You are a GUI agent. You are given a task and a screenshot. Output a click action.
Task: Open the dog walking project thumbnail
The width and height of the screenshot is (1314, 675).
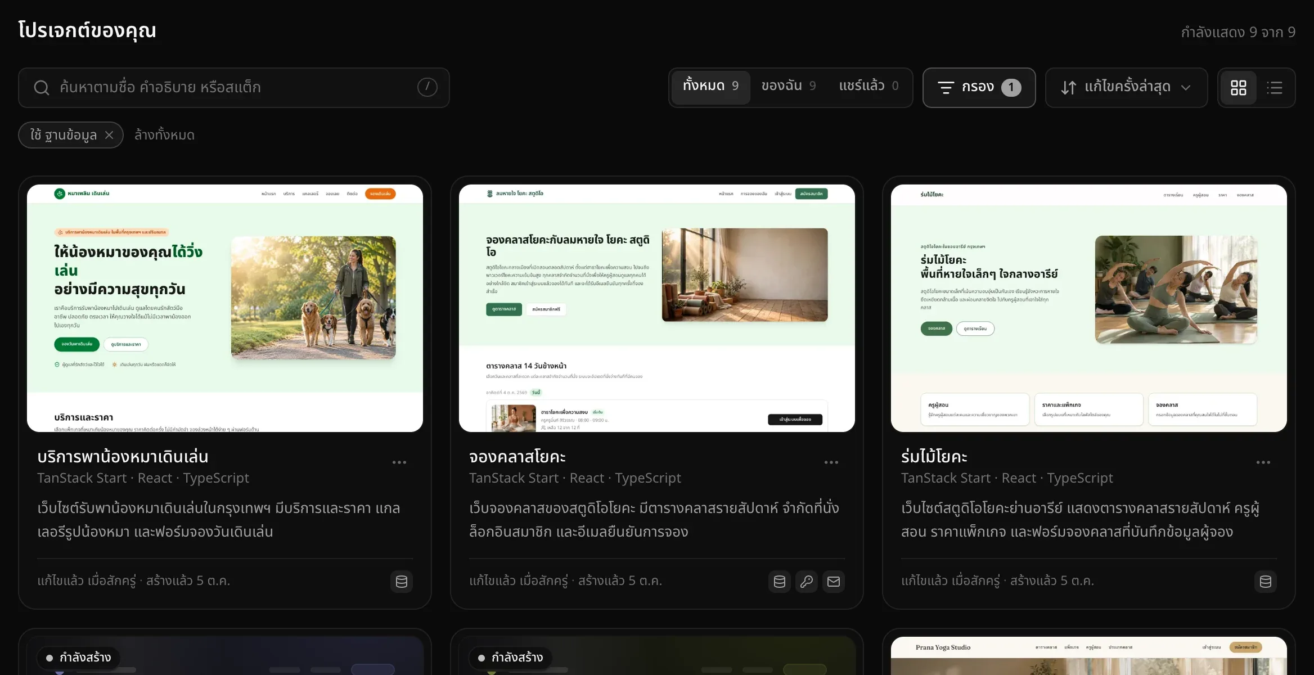point(225,308)
